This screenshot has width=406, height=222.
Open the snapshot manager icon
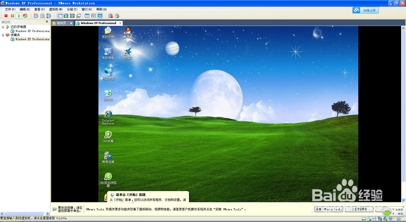(48, 16)
